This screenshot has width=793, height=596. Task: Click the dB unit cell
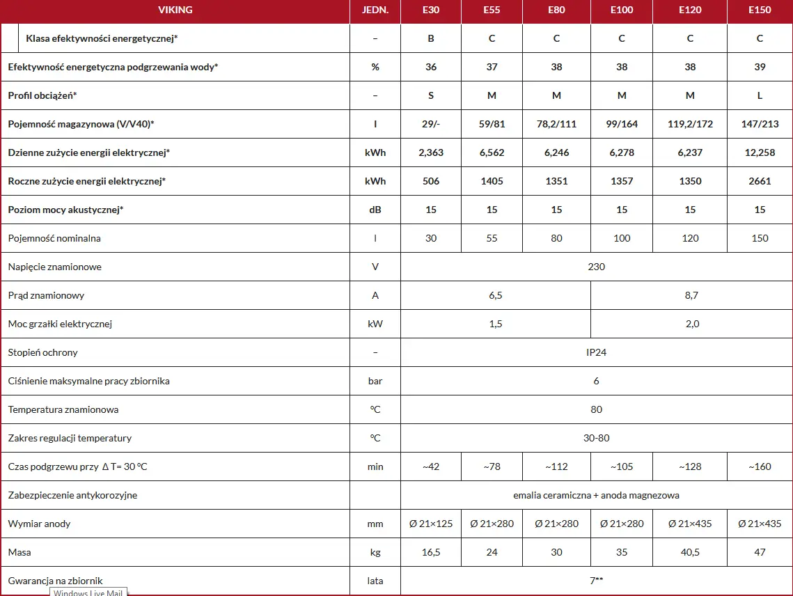[375, 210]
